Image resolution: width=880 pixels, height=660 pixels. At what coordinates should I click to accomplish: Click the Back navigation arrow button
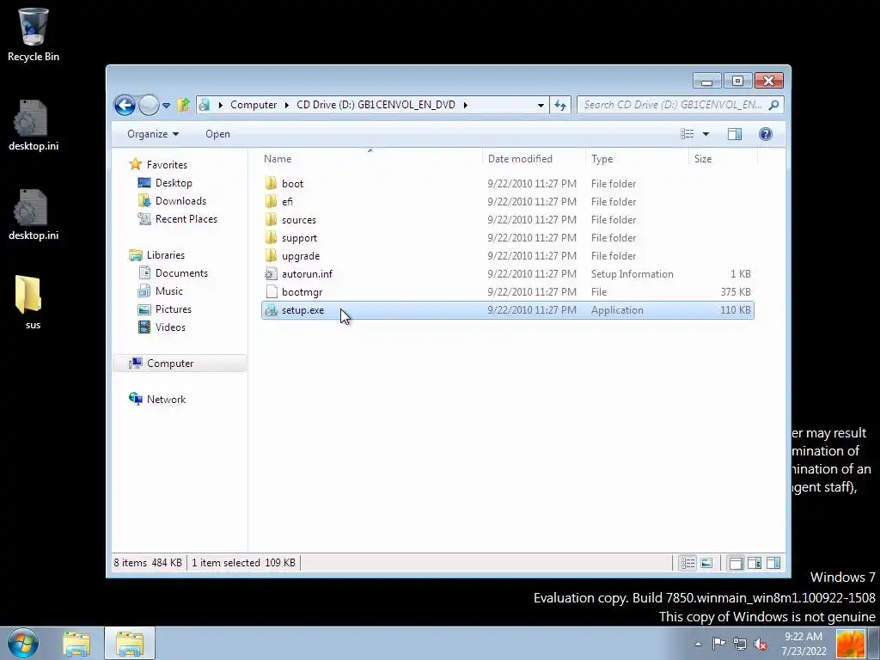click(x=125, y=105)
